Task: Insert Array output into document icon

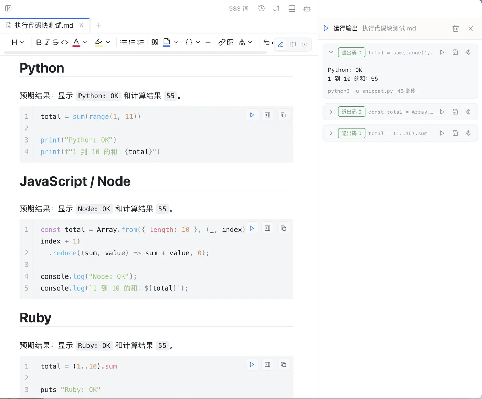Action: click(x=455, y=112)
